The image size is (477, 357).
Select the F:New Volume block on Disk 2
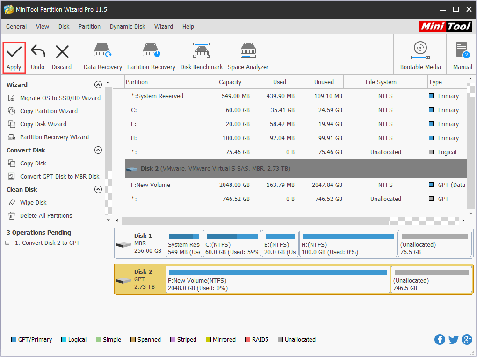click(x=278, y=280)
